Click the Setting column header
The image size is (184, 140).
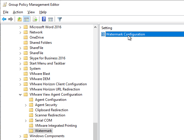pos(107,28)
